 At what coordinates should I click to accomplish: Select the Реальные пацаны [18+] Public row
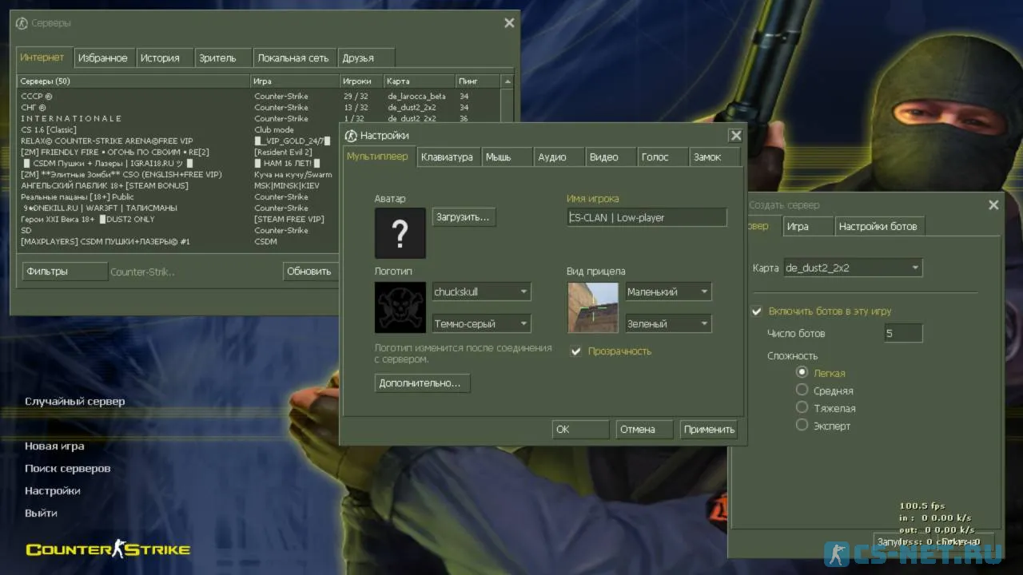[178, 196]
